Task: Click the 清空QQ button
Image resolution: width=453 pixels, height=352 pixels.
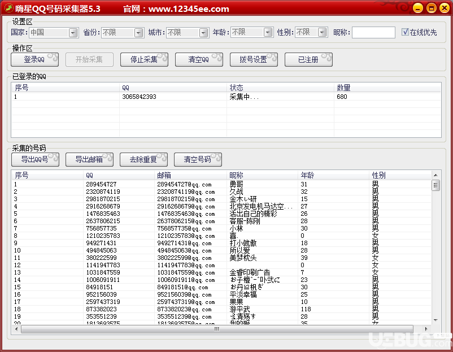Action: (199, 59)
